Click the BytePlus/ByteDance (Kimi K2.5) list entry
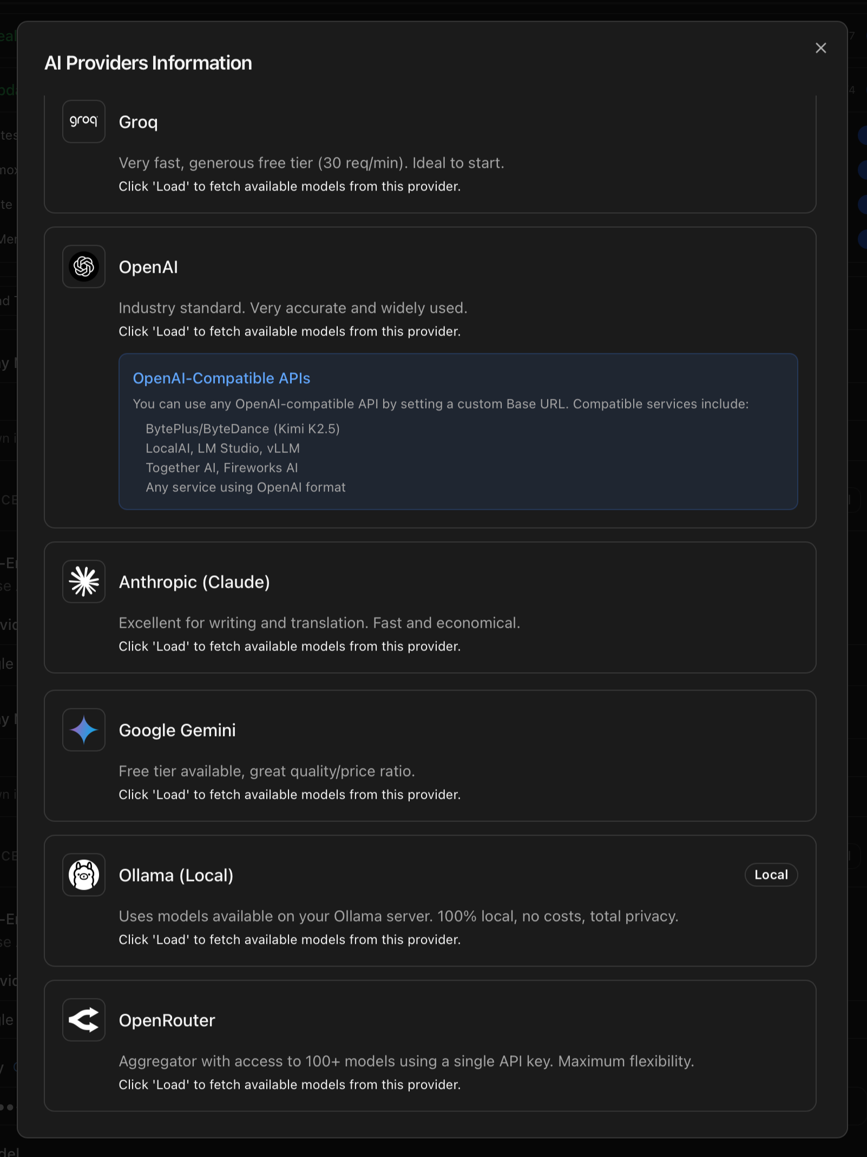 coord(242,429)
